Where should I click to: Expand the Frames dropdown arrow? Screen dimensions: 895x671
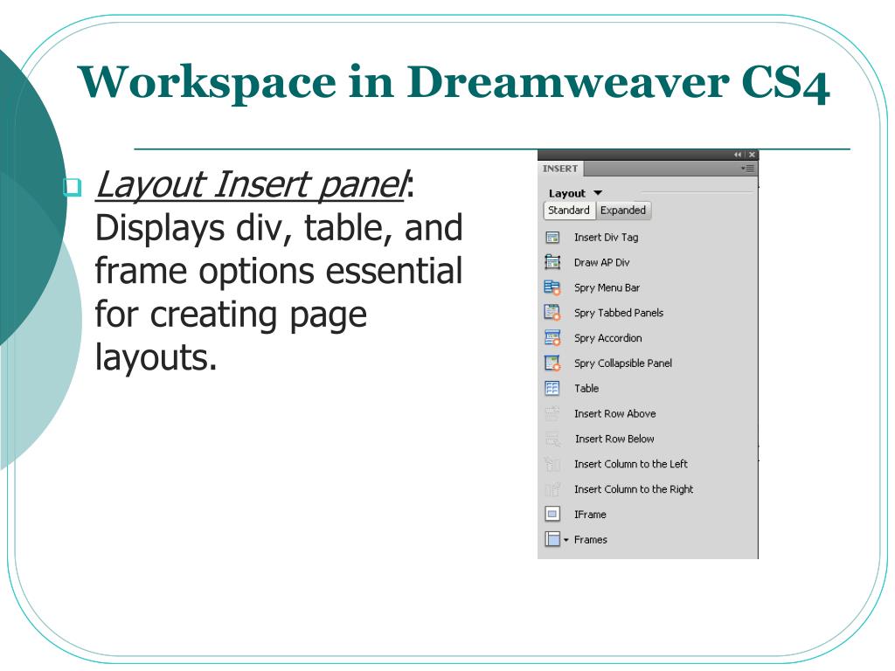point(566,540)
